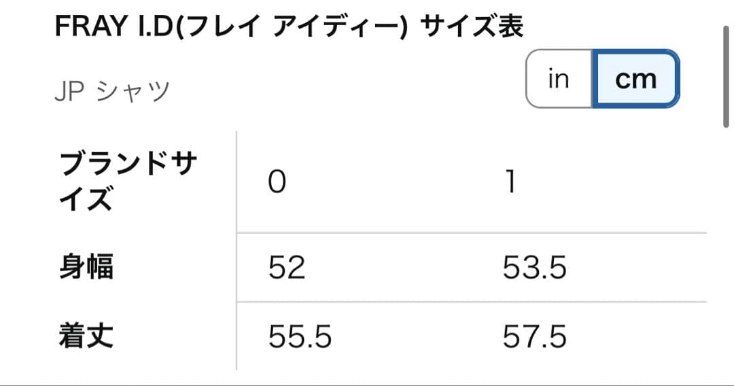Select the cm unit toggle
Screen dimensions: 734x386
tap(635, 79)
